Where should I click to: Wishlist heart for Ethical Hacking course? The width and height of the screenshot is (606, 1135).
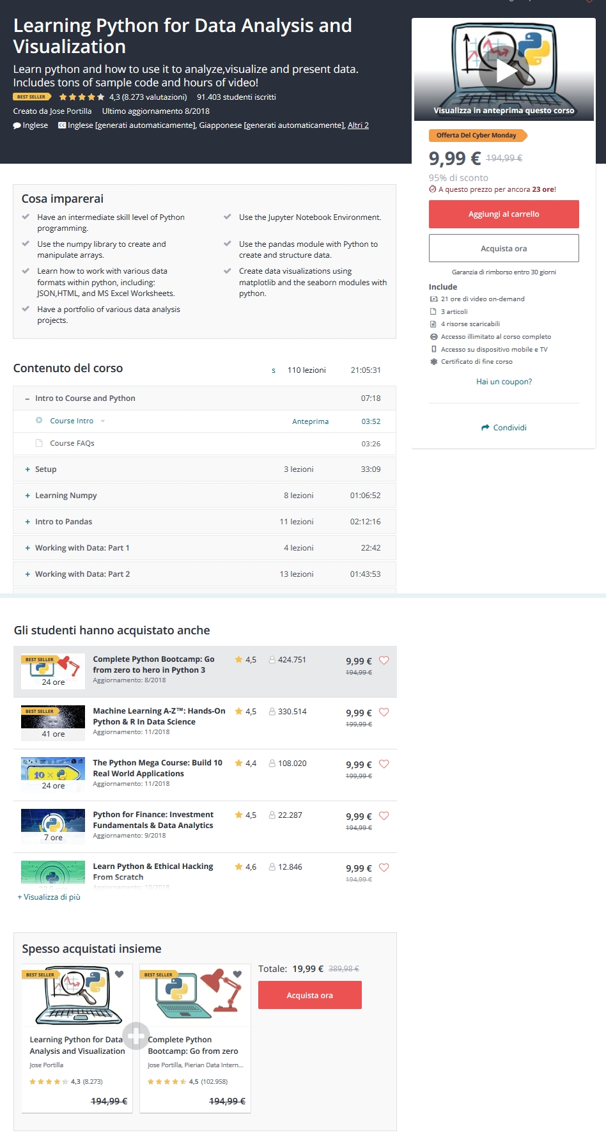click(384, 868)
